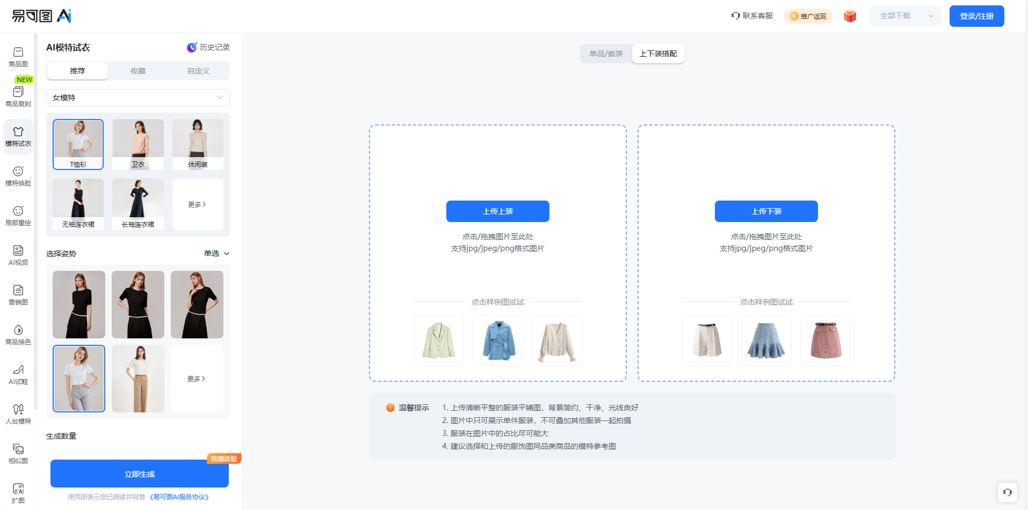Contact support via 联系客服
The image size is (1028, 510).
pyautogui.click(x=752, y=16)
